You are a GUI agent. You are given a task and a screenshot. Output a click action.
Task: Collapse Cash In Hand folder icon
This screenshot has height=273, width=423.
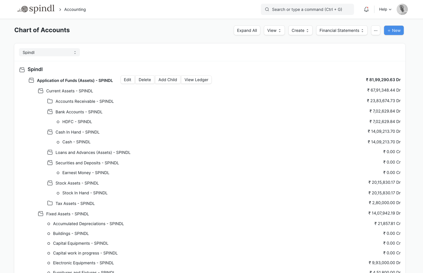click(50, 132)
